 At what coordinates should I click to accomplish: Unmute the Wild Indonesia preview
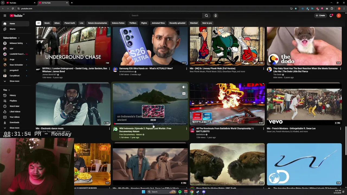pos(184,87)
